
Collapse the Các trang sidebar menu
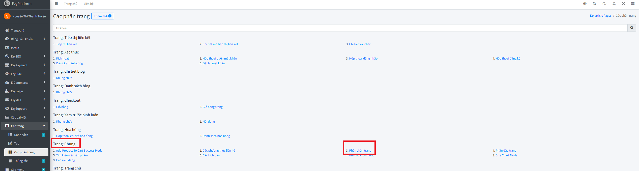[25, 126]
